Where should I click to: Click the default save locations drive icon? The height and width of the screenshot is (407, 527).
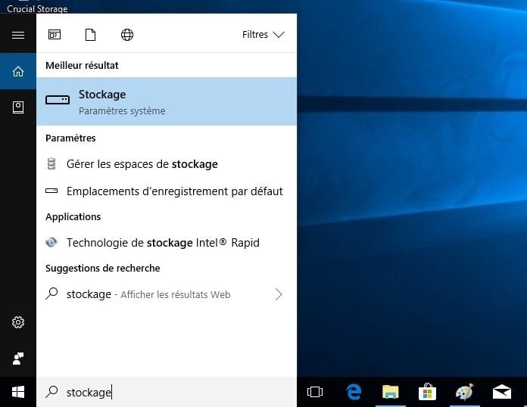click(51, 191)
